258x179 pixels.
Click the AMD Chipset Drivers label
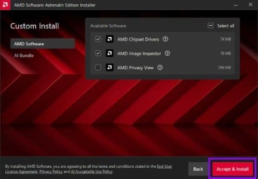(x=138, y=40)
